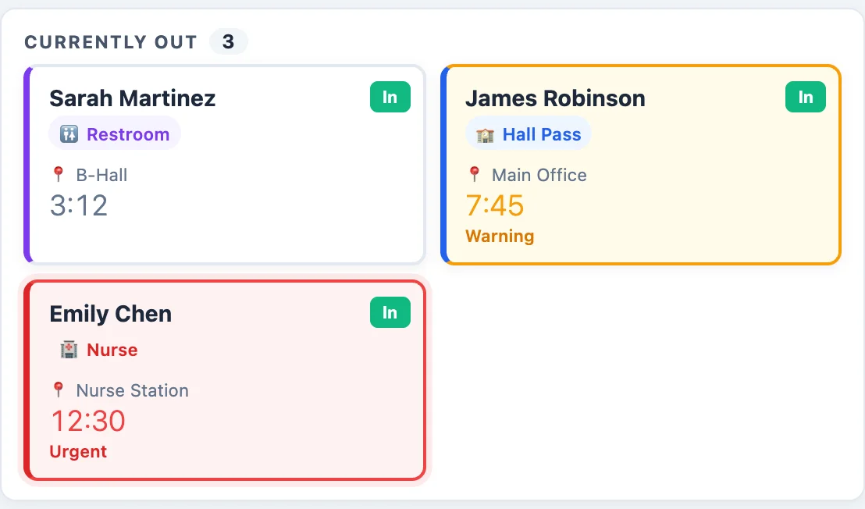Select the 7:45 elapsed timer on James's pass
The width and height of the screenshot is (865, 509).
tap(494, 206)
